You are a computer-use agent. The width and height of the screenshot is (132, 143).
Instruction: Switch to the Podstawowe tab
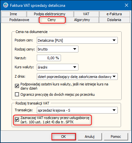19,20
